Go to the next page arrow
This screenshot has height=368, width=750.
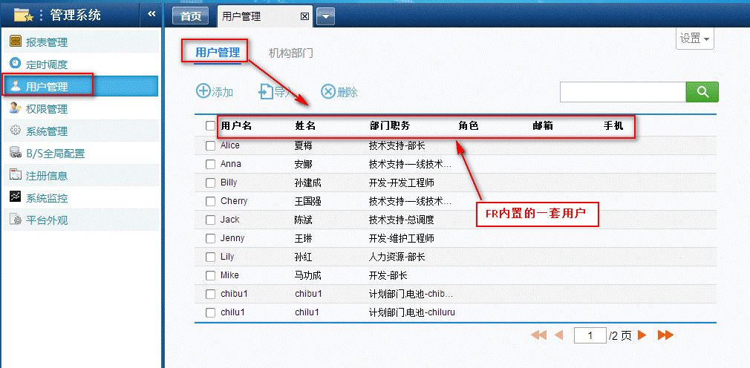point(642,335)
